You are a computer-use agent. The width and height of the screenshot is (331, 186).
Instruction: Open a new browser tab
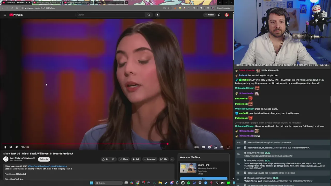coord(126,3)
